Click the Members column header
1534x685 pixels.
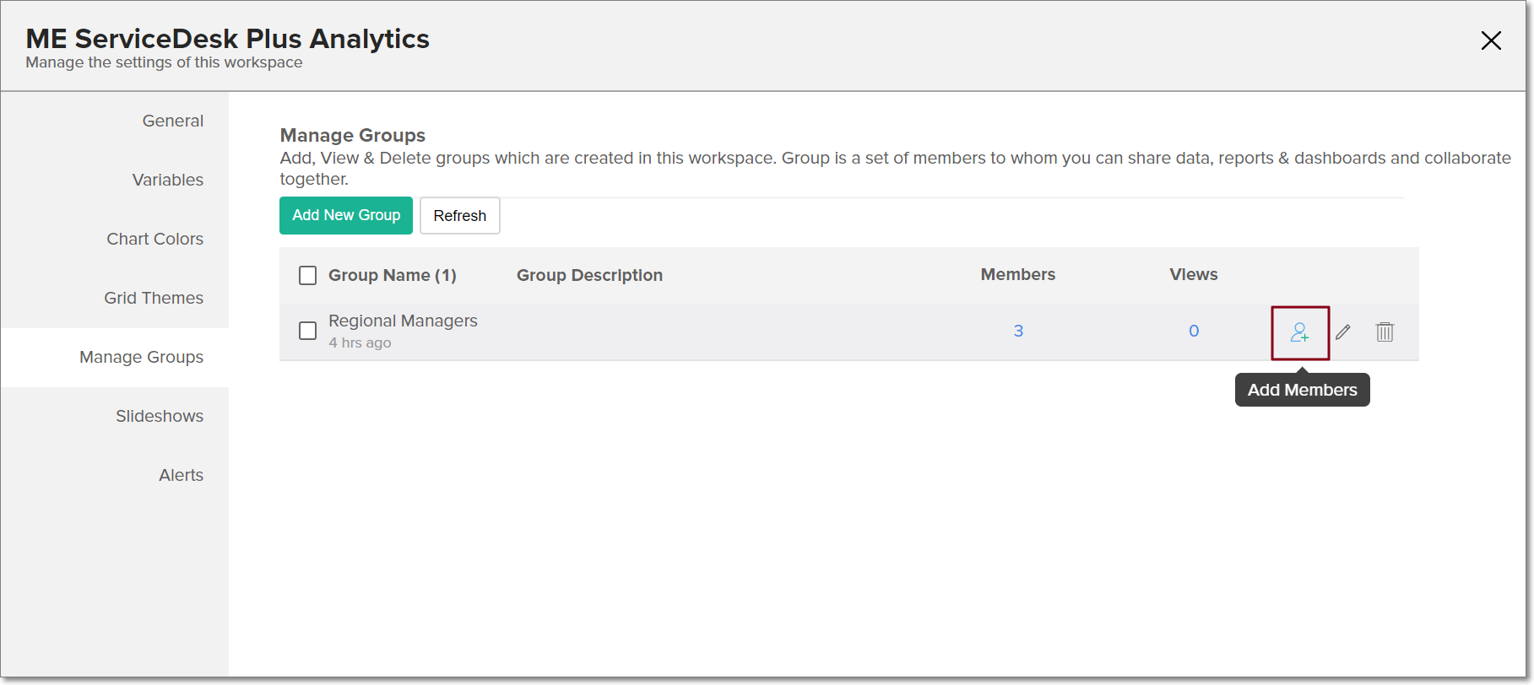pos(1017,274)
